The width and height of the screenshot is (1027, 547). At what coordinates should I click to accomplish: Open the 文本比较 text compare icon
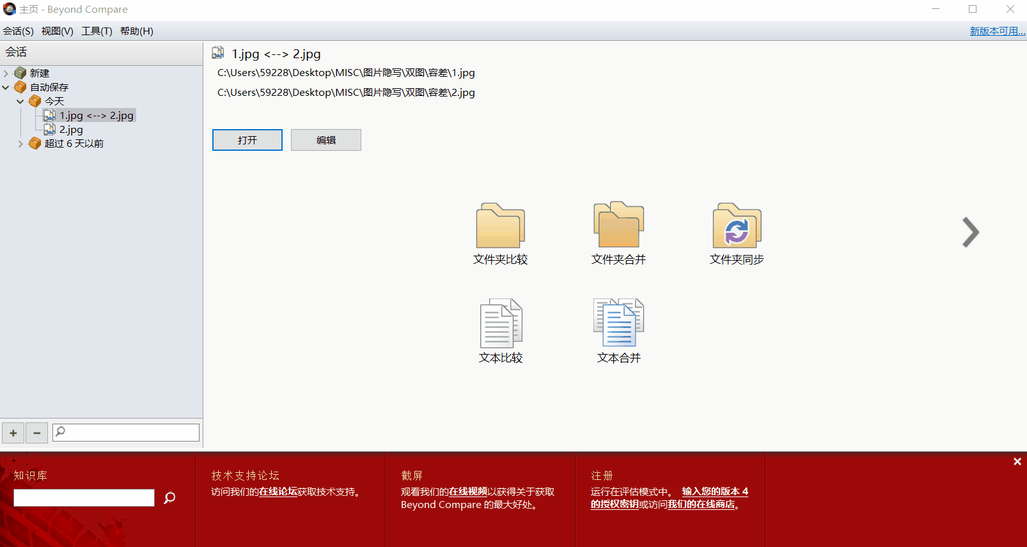(x=501, y=323)
